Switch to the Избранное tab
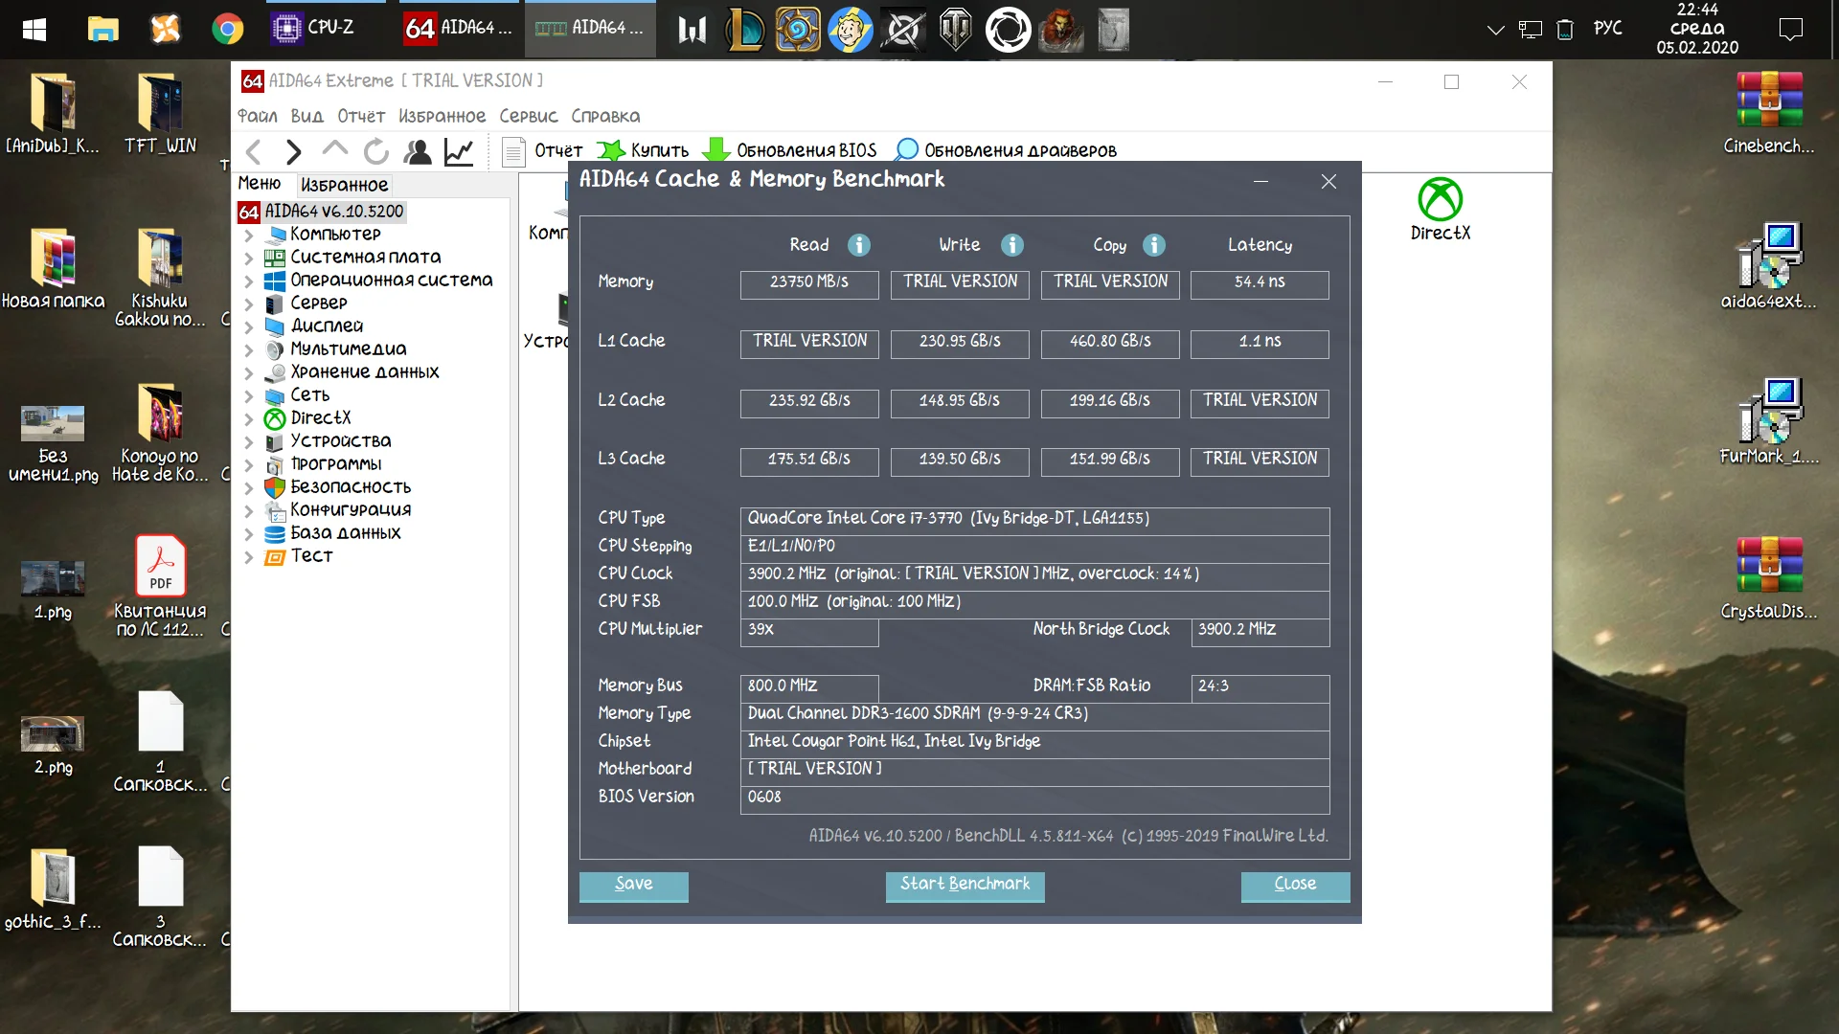The height and width of the screenshot is (1034, 1839). [x=344, y=185]
